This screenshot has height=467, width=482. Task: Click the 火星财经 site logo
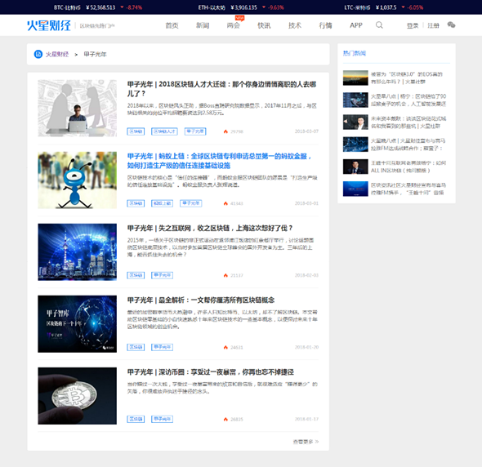tap(49, 25)
